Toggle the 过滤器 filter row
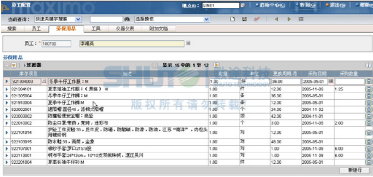Image resolution: width=373 pixels, height=177 pixels. coord(32,65)
